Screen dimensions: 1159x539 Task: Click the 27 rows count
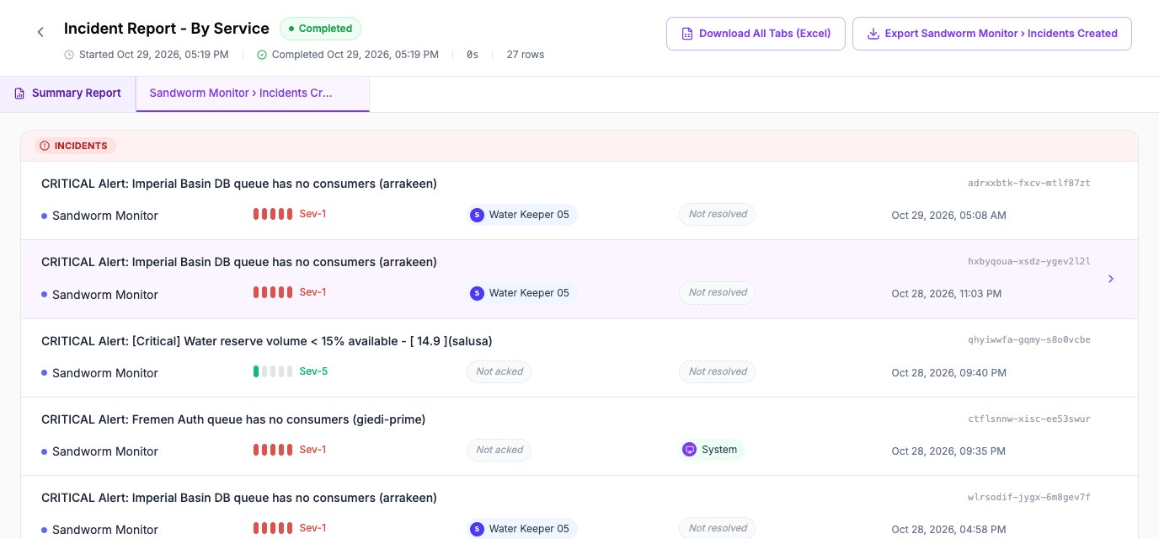pos(526,55)
